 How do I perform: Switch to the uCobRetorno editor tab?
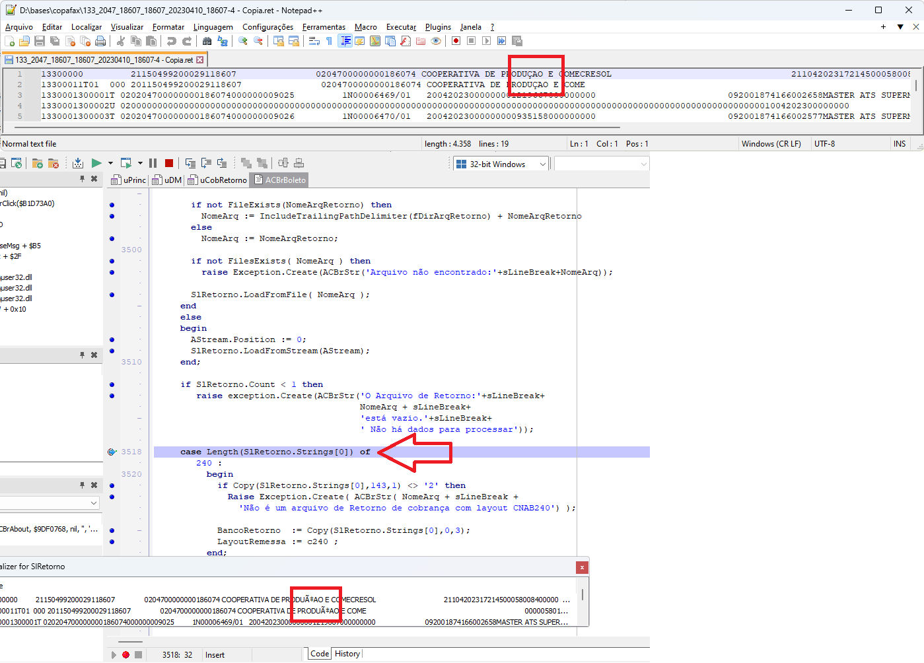pos(218,180)
